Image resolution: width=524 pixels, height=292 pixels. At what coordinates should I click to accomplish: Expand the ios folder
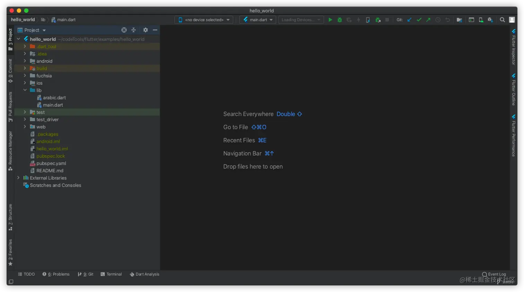[25, 83]
